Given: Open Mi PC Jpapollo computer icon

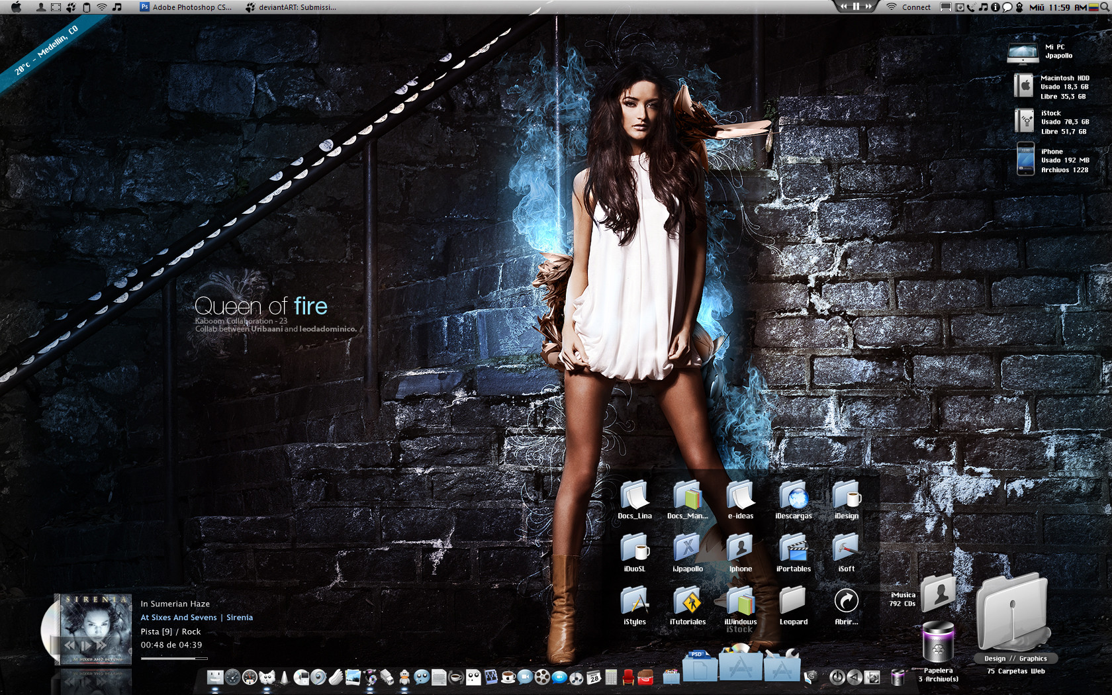Looking at the screenshot, I should click(1023, 53).
